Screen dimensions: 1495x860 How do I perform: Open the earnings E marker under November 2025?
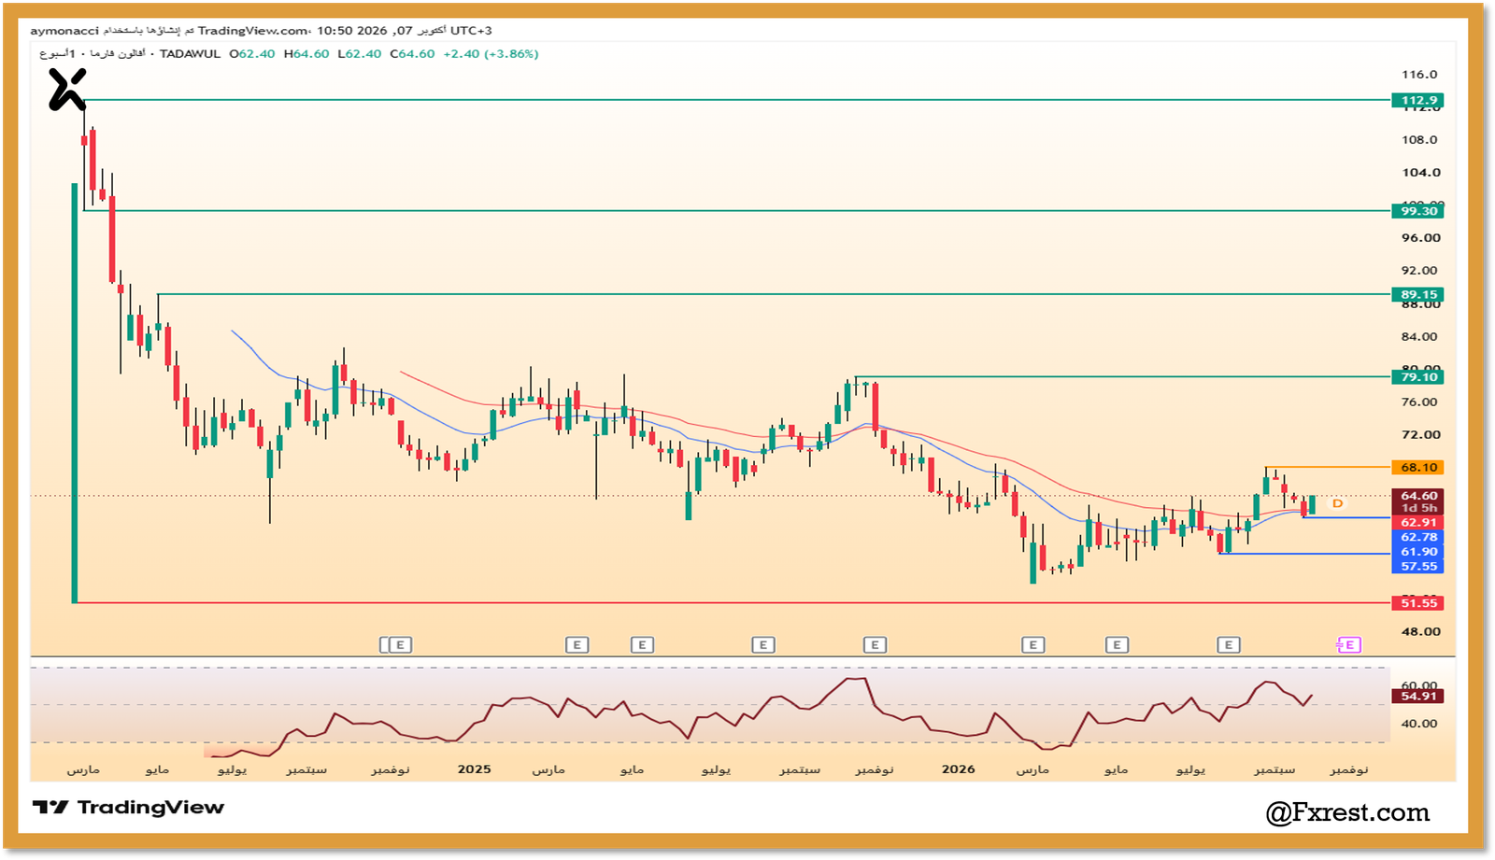click(x=875, y=645)
